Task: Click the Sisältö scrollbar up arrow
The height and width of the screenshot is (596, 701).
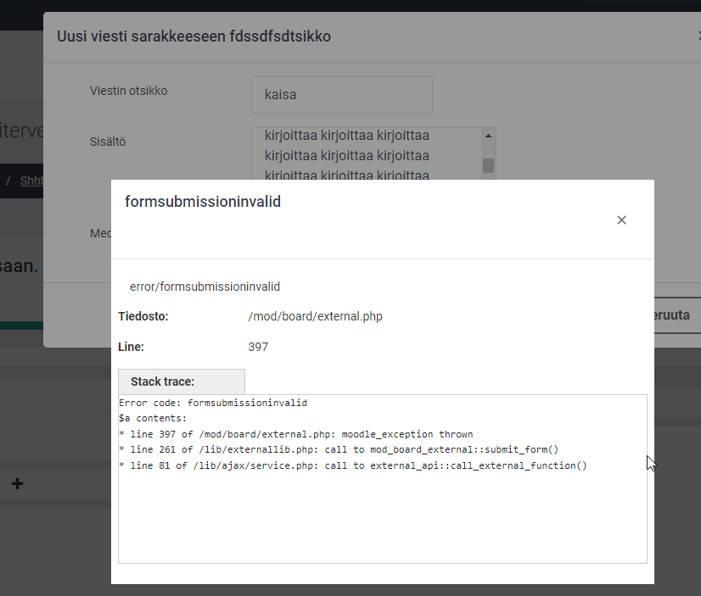Action: click(488, 134)
